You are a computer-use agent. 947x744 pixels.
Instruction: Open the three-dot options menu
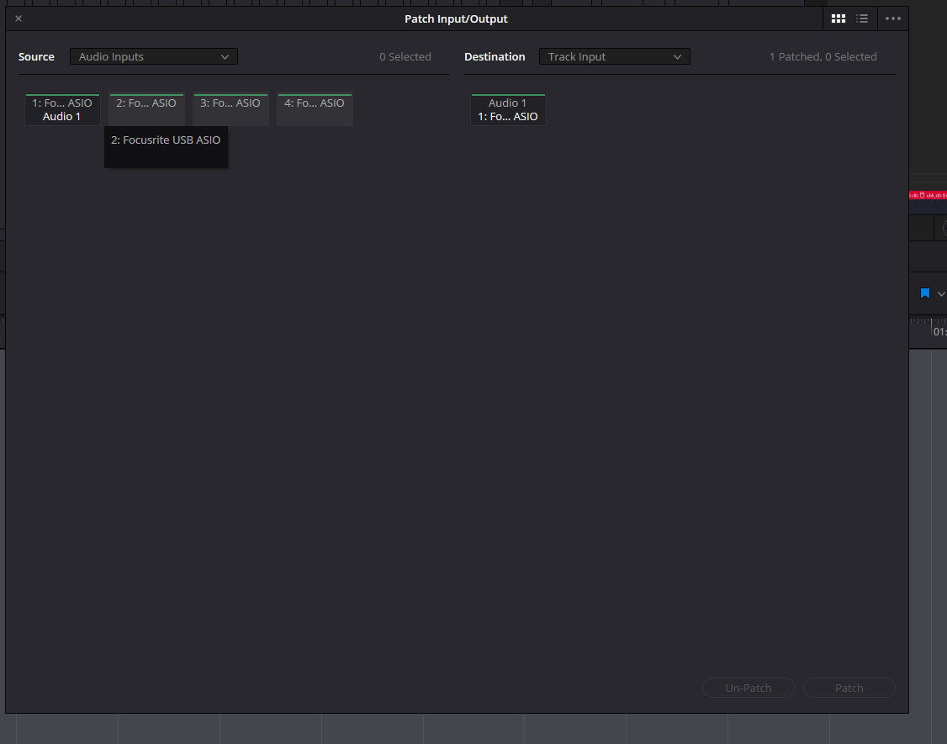(893, 18)
